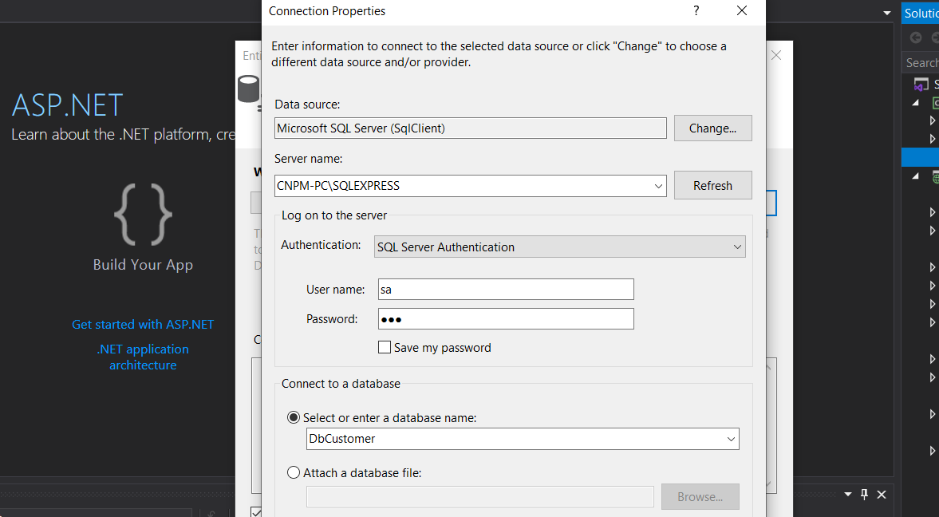The height and width of the screenshot is (517, 939).
Task: Close the Connection Properties dialog
Action: click(x=741, y=11)
